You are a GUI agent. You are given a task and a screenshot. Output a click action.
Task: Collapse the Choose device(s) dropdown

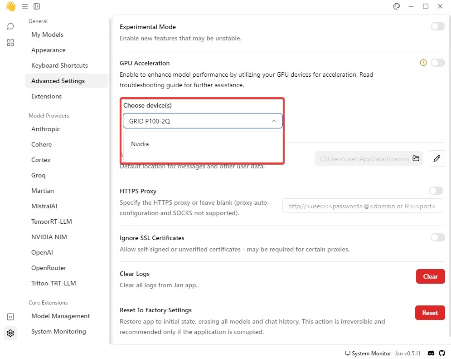click(273, 121)
